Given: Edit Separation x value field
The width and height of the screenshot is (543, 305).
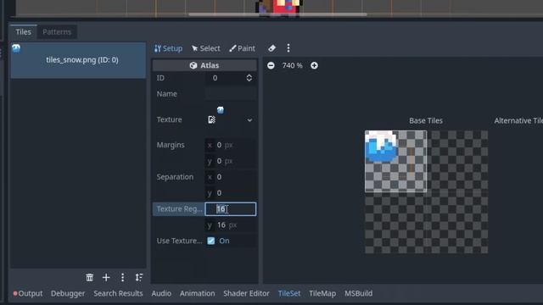Looking at the screenshot, I should [231, 177].
